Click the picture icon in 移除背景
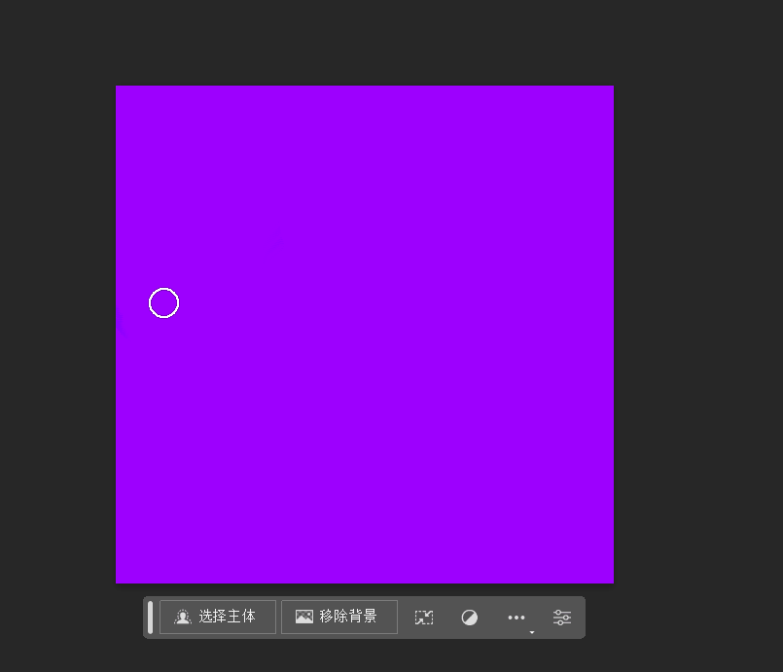Viewport: 783px width, 672px height. (x=304, y=617)
